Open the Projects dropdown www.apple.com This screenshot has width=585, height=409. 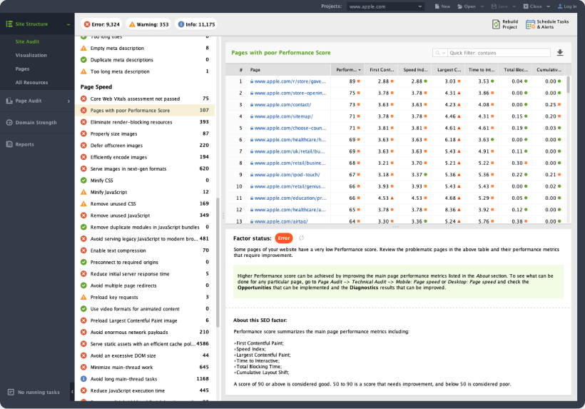385,6
